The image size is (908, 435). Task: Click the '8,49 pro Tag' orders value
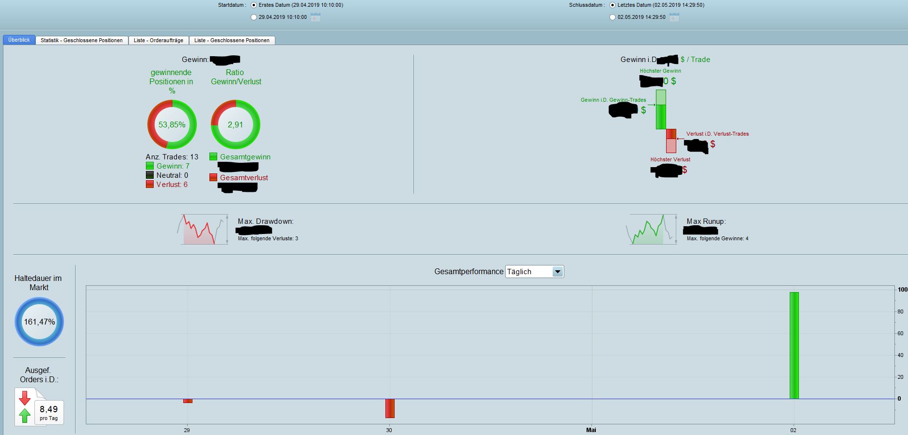pyautogui.click(x=49, y=412)
